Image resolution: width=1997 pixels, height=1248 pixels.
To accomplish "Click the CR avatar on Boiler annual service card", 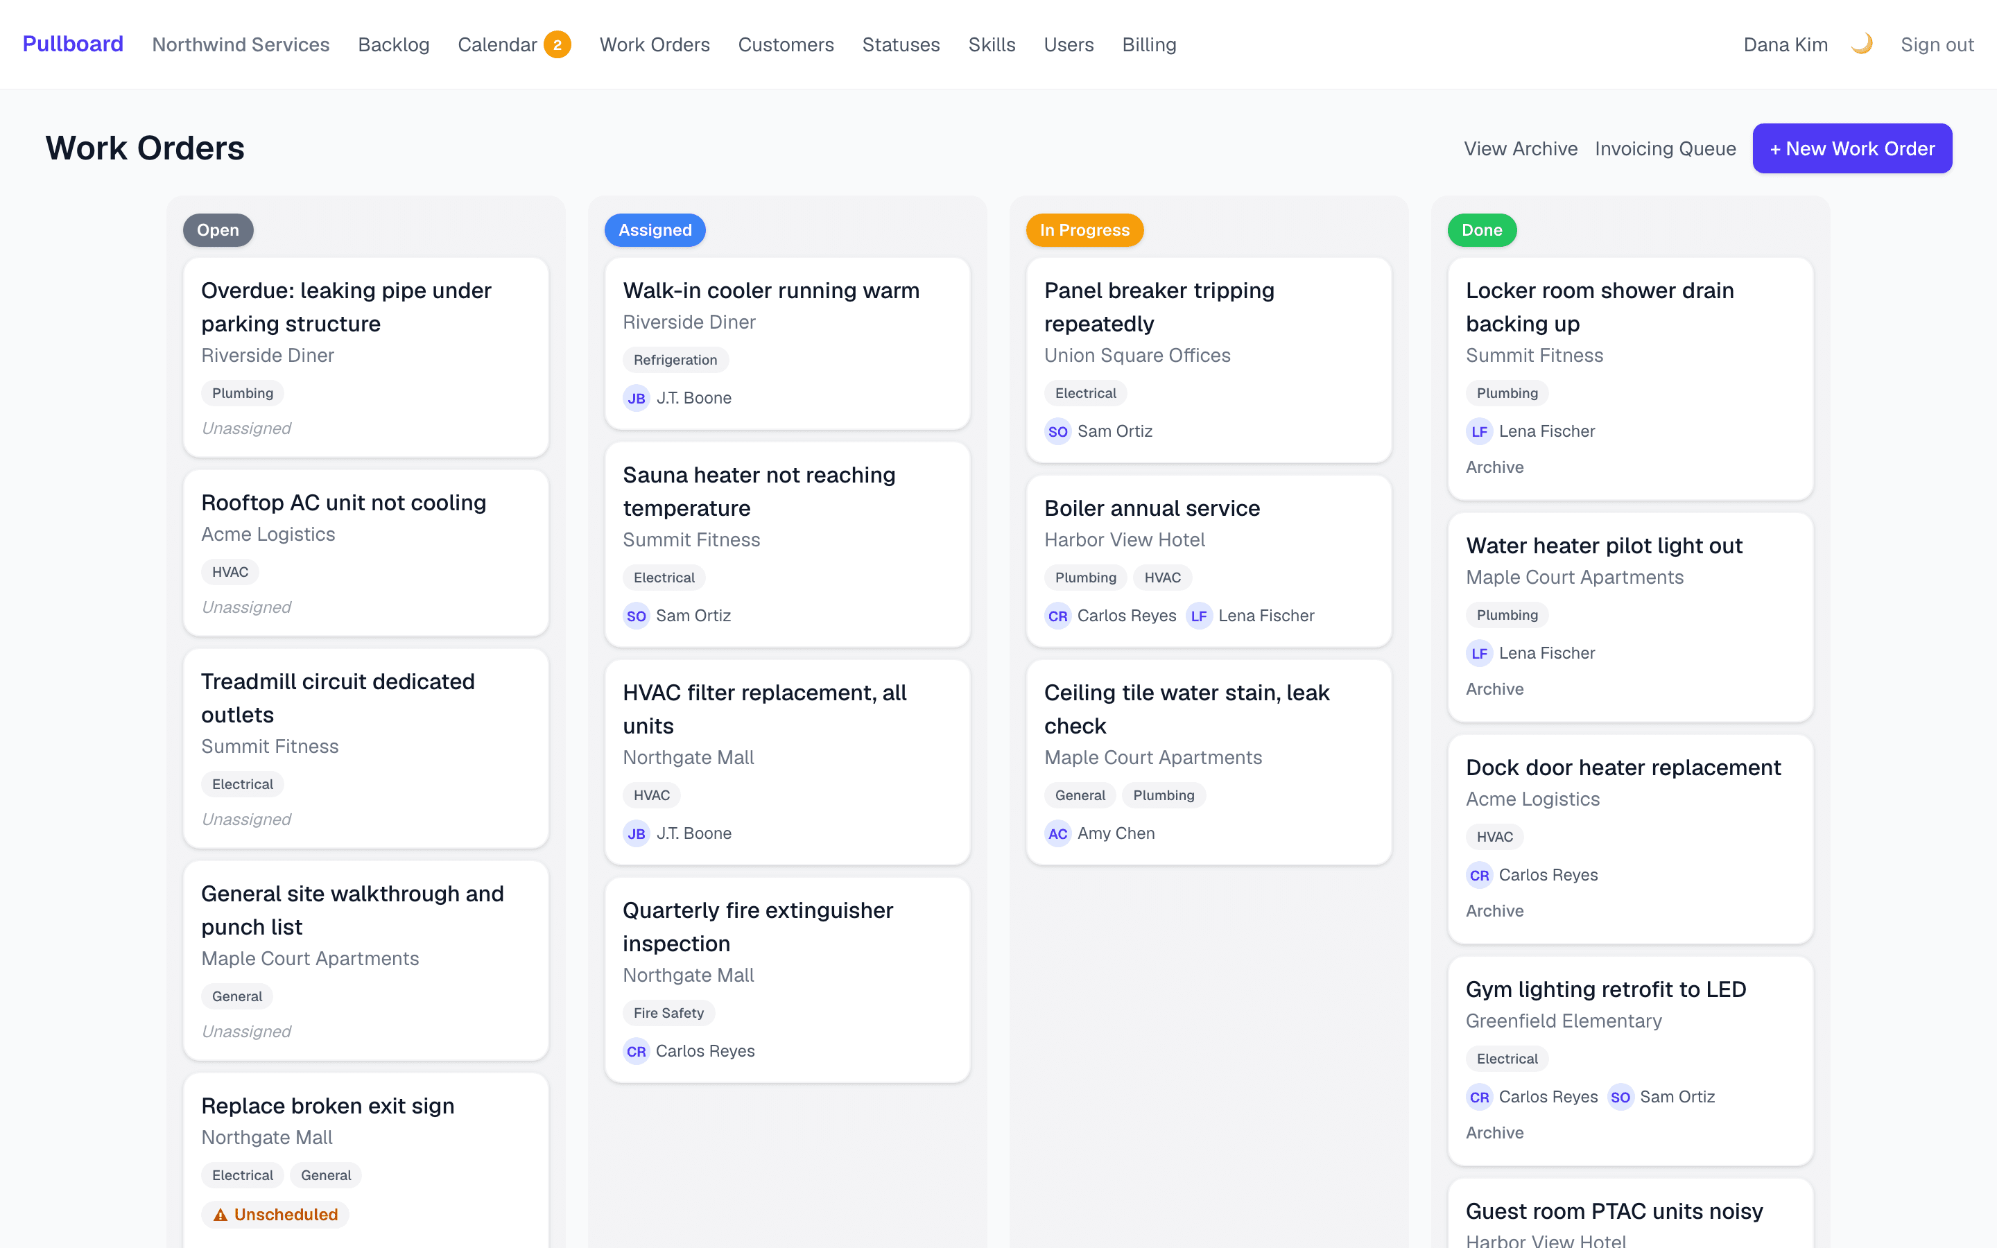I will (1058, 616).
